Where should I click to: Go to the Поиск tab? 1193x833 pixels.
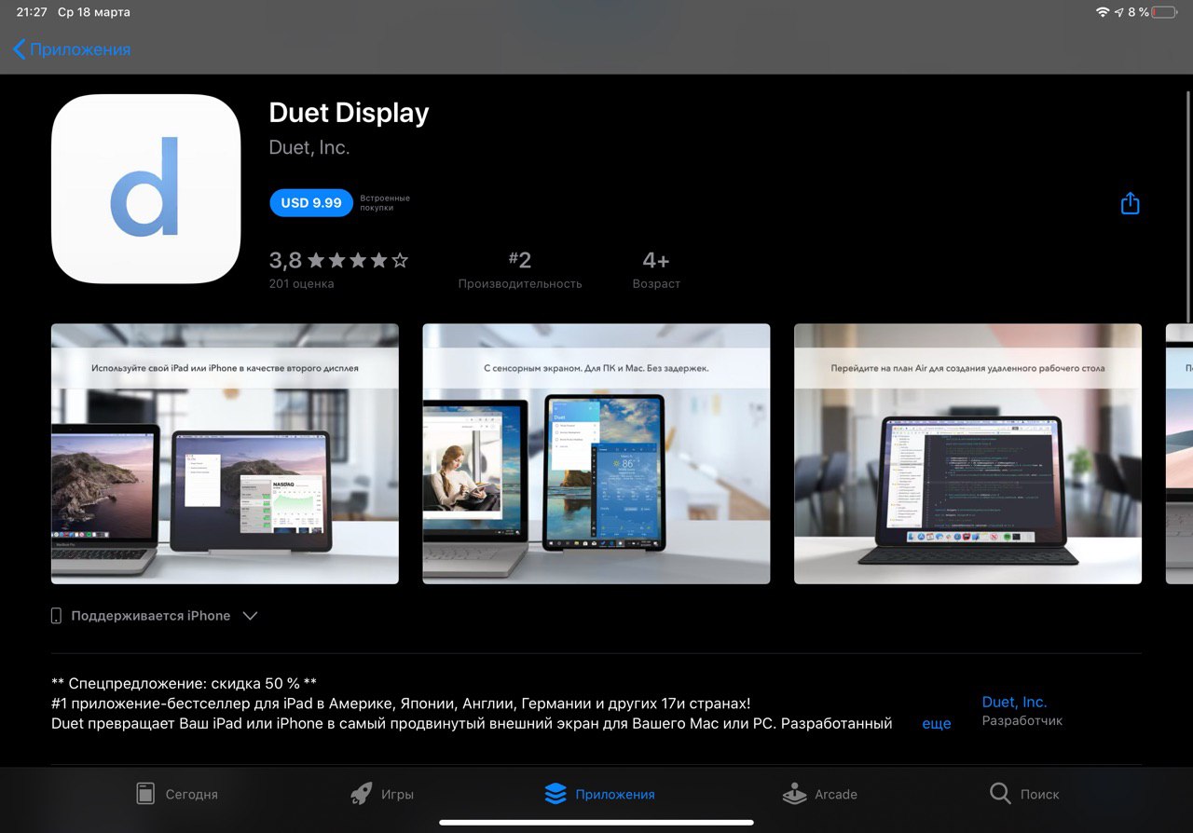[x=1024, y=794]
